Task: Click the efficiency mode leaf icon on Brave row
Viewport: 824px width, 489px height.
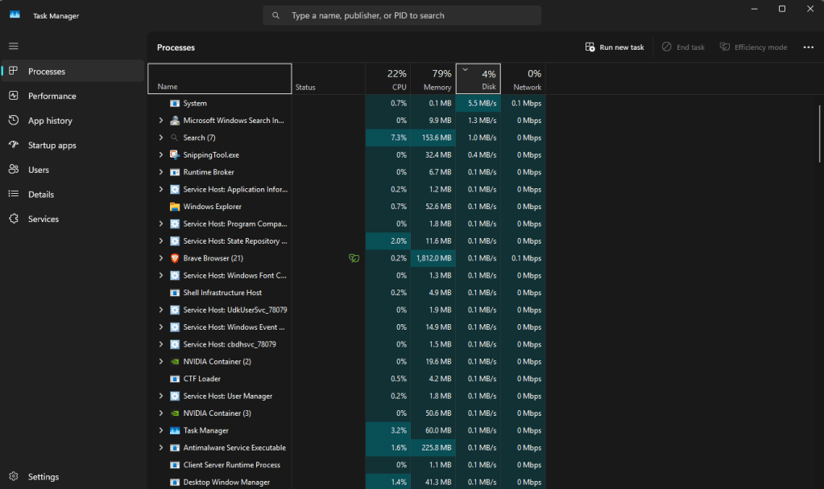Action: [x=354, y=258]
